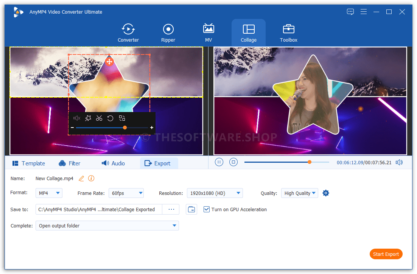Open the hamburger menu in title bar
Viewport: 417px width, 274px height.
[x=364, y=12]
